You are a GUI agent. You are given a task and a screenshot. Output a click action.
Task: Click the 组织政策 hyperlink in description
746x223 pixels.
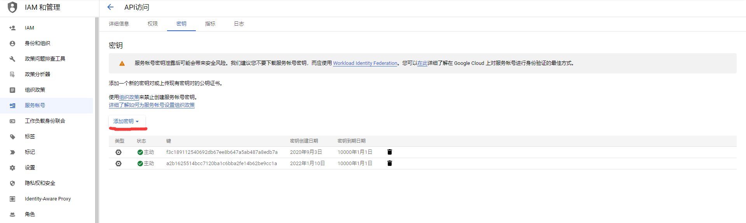coord(129,97)
